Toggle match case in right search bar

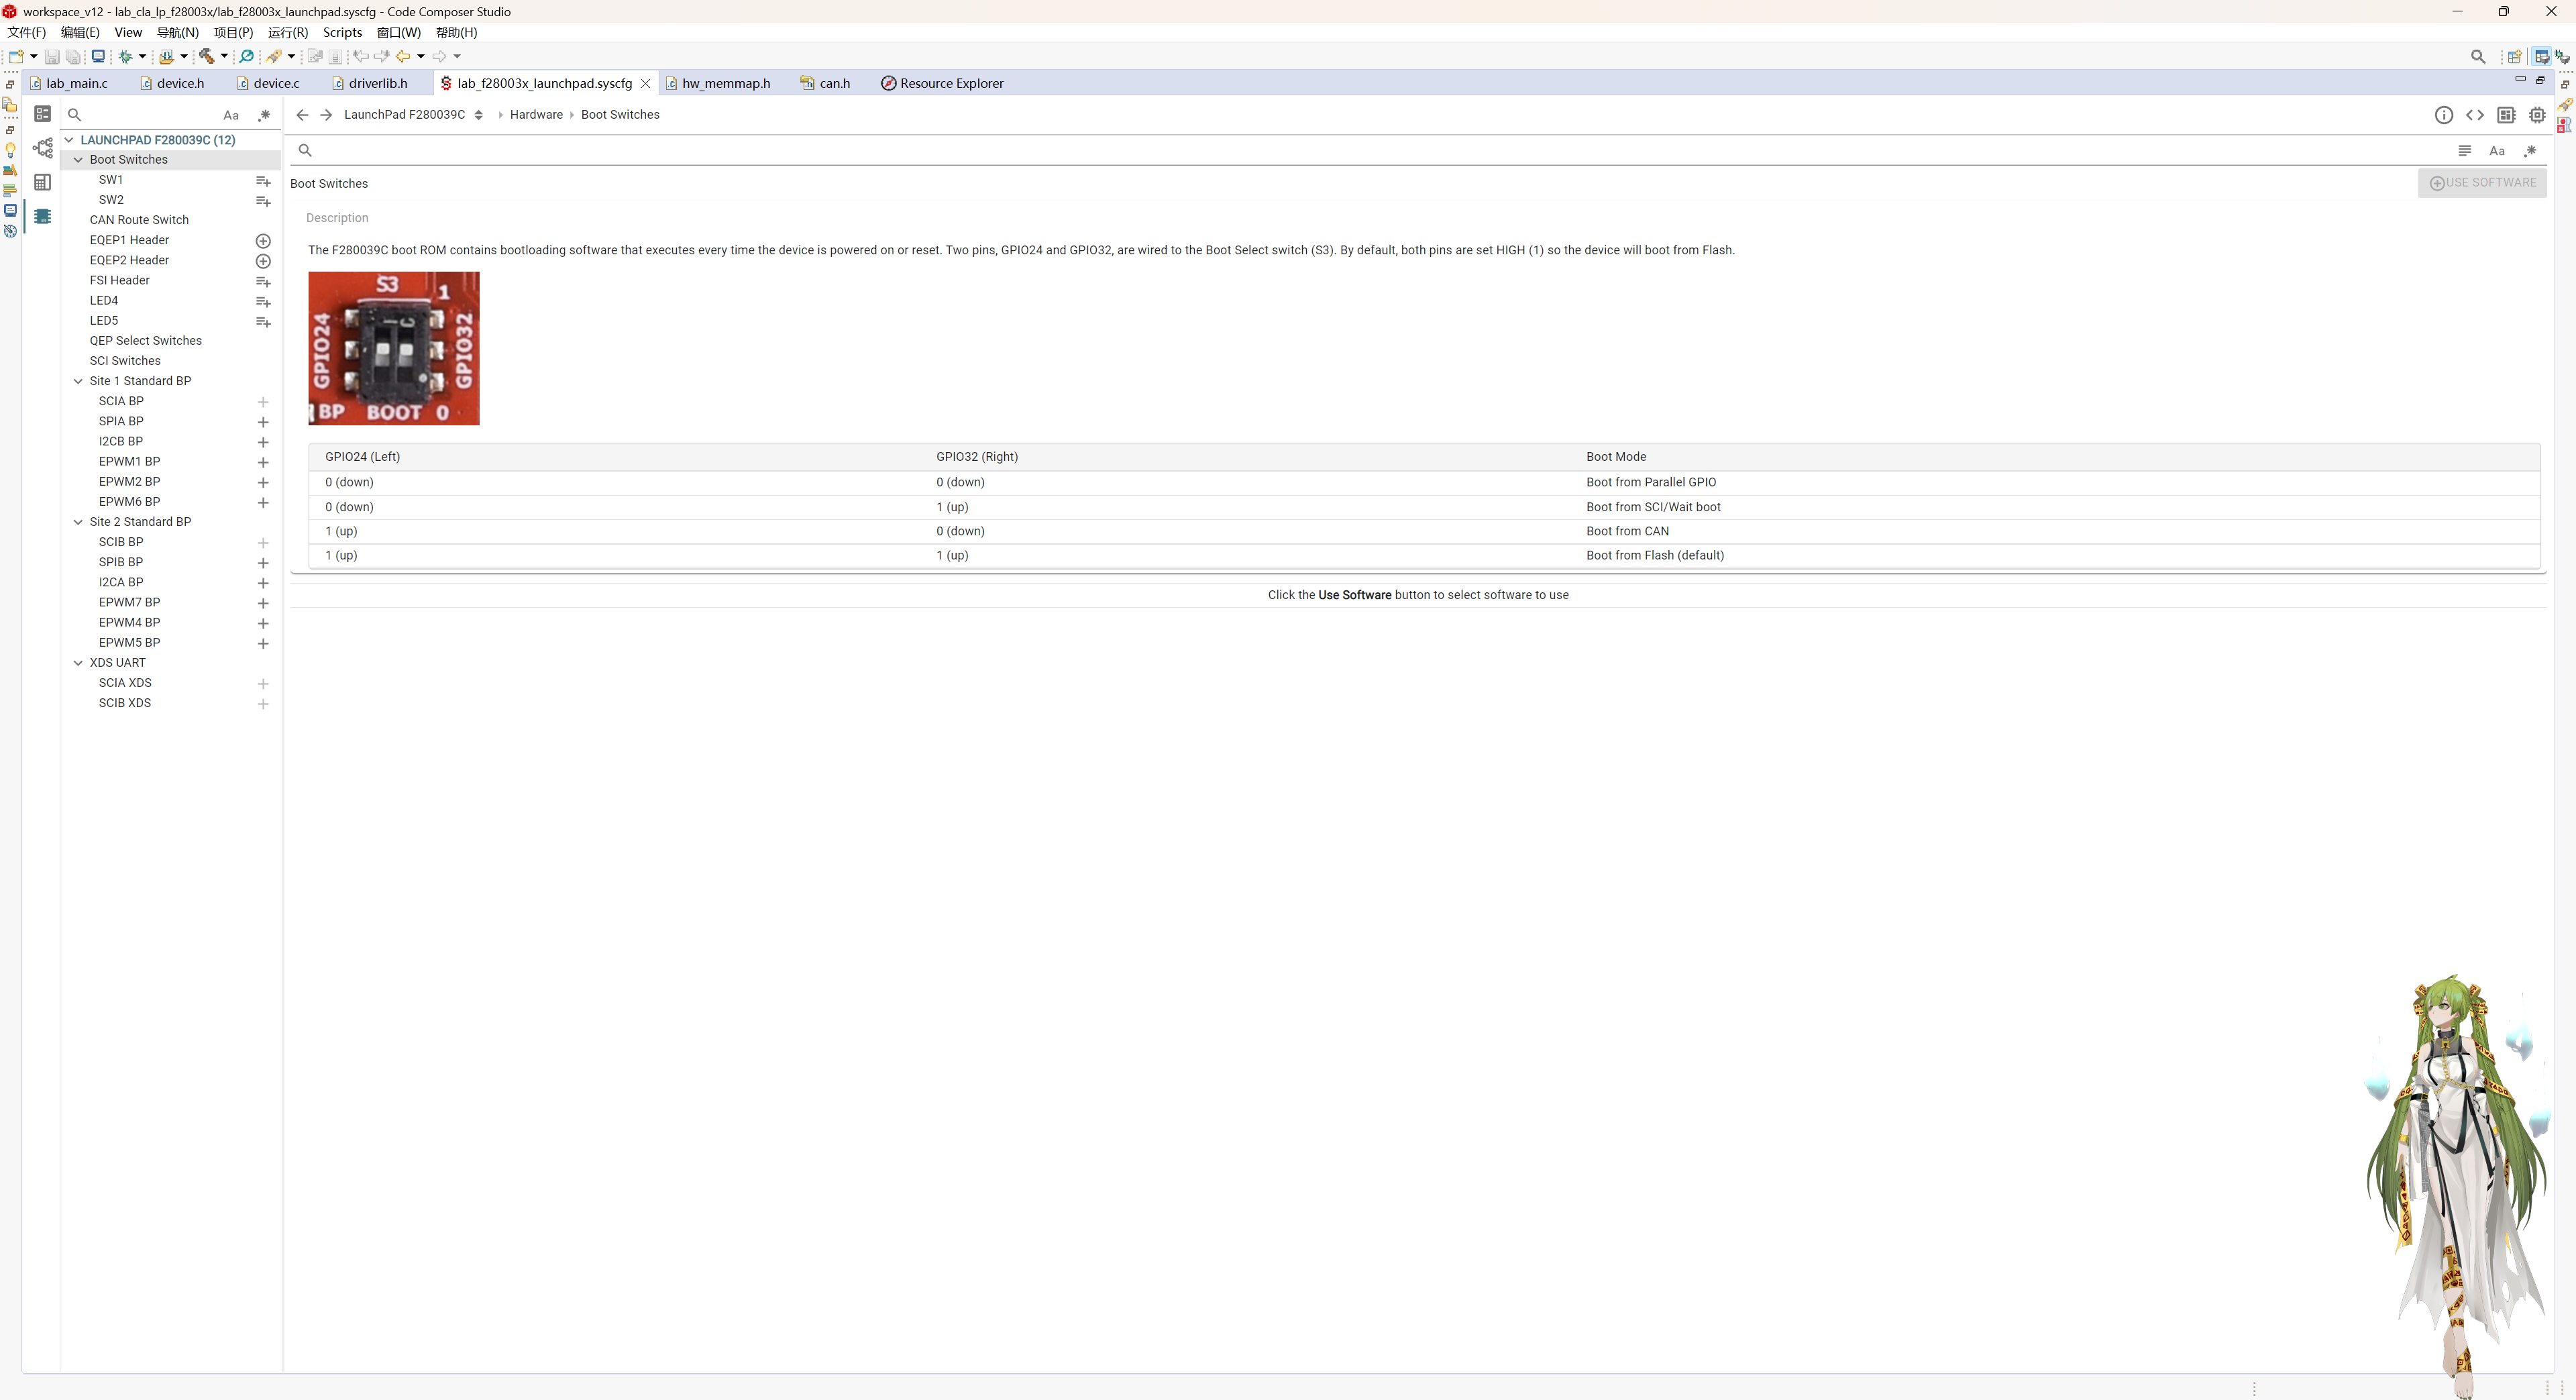pyautogui.click(x=2497, y=151)
